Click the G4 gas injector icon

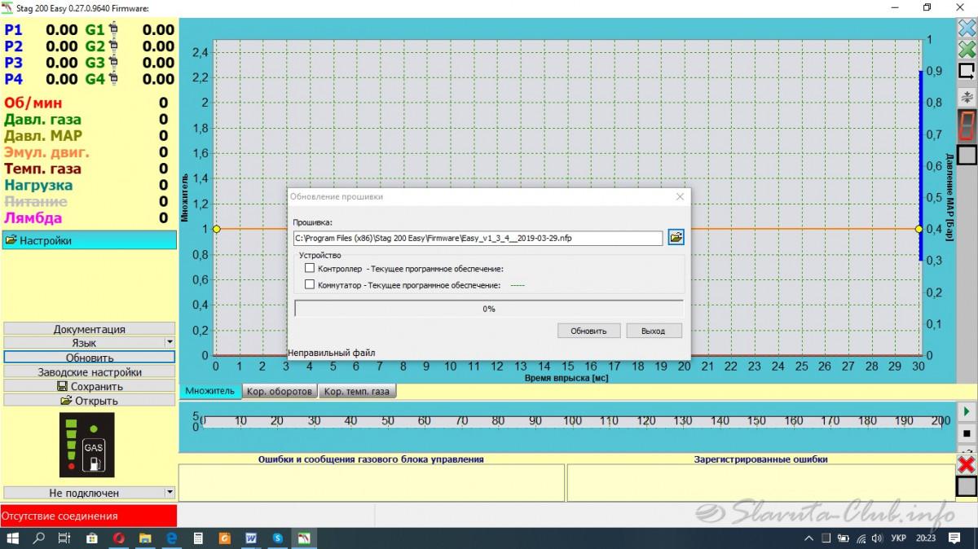pos(113,79)
